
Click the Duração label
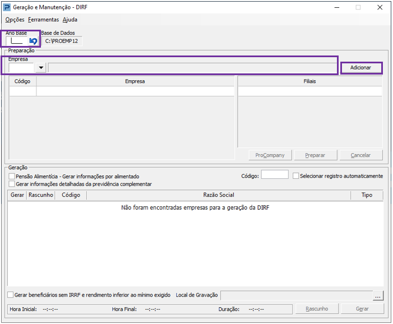(x=229, y=309)
